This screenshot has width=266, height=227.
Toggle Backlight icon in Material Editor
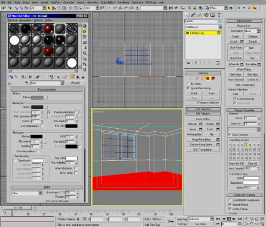(85, 31)
